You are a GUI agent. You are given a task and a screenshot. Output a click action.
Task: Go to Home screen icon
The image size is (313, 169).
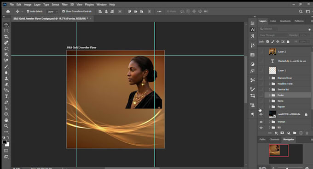[8, 11]
